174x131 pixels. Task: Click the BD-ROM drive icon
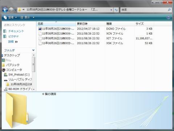coord(5,89)
